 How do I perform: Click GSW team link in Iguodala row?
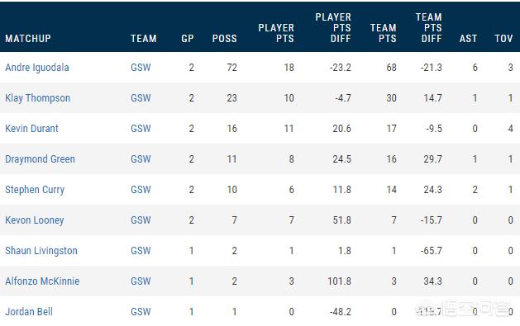[141, 68]
